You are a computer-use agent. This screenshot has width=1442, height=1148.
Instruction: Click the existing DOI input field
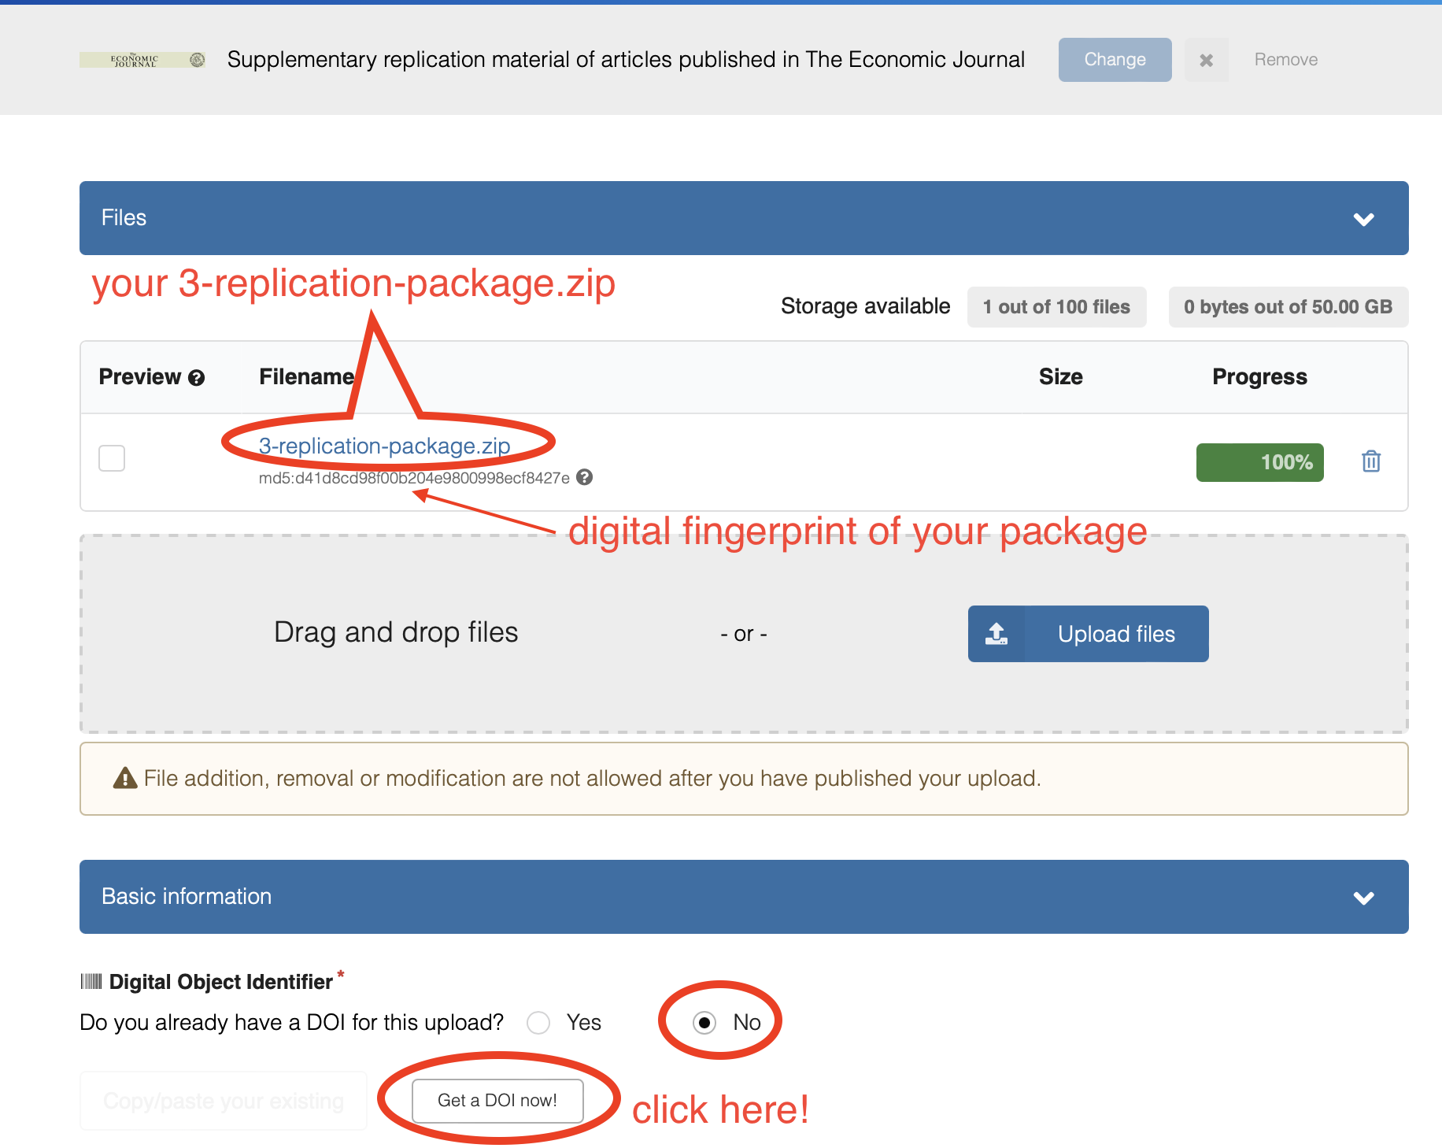pyautogui.click(x=224, y=1101)
